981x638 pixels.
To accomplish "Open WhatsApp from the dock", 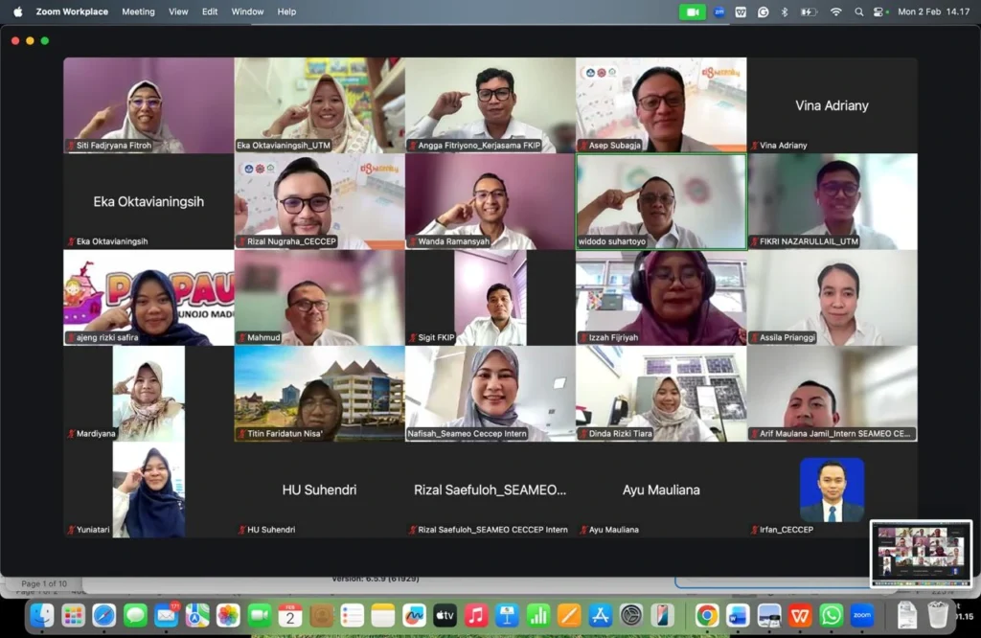I will point(832,615).
